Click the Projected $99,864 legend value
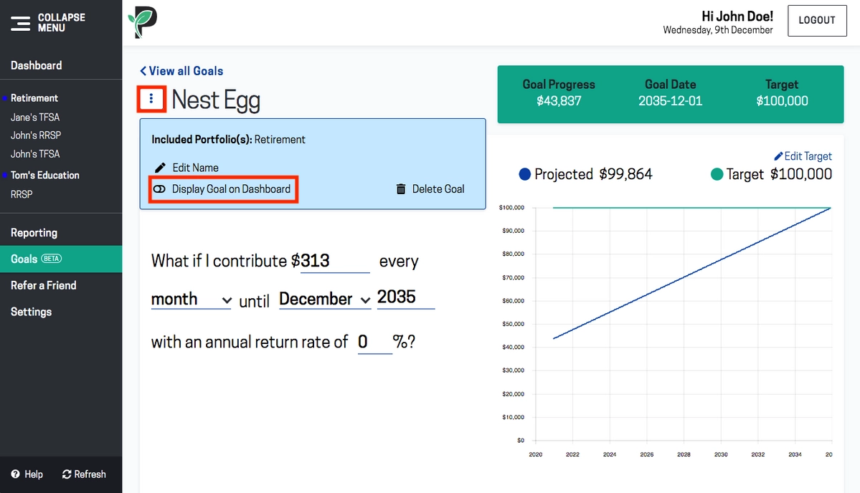 pyautogui.click(x=625, y=174)
